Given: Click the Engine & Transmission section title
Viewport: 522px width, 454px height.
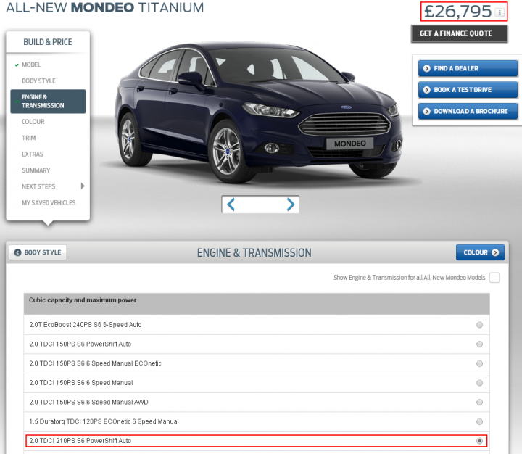Looking at the screenshot, I should click(254, 253).
